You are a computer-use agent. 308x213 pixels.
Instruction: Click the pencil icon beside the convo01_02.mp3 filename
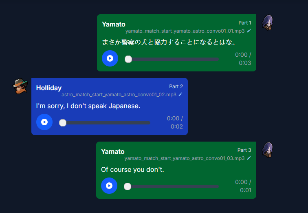click(180, 94)
